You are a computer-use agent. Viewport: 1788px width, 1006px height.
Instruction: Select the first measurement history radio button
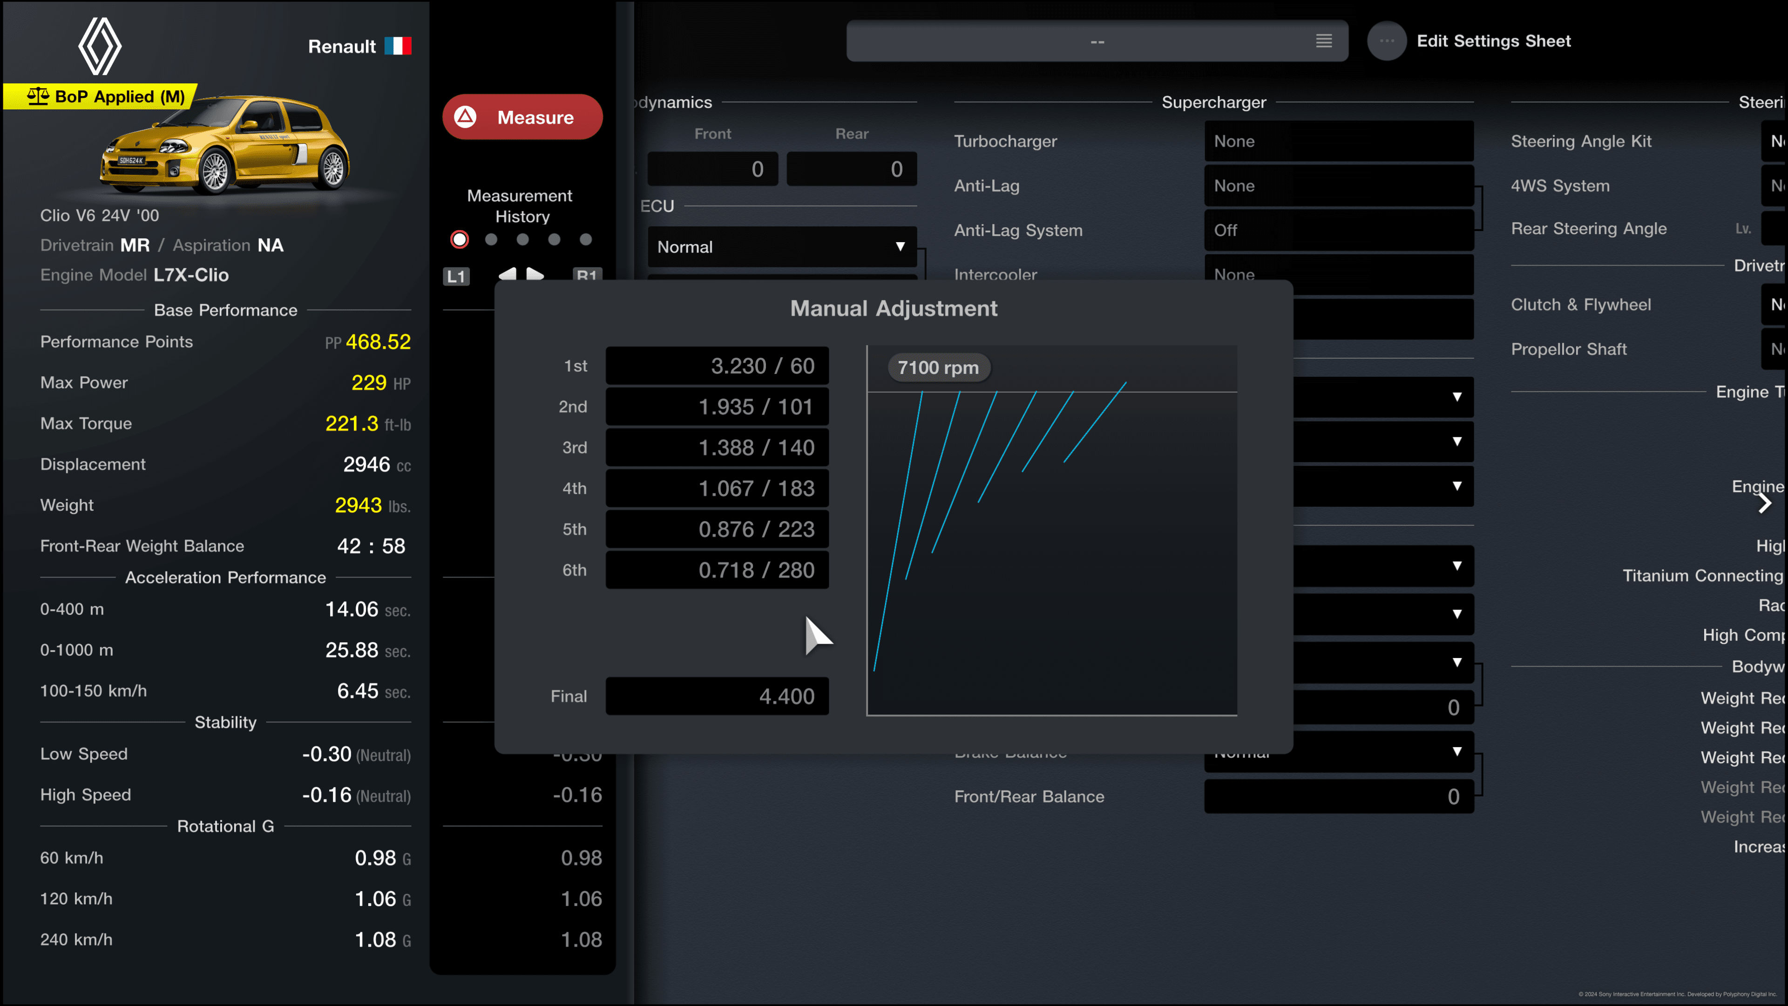(x=458, y=239)
